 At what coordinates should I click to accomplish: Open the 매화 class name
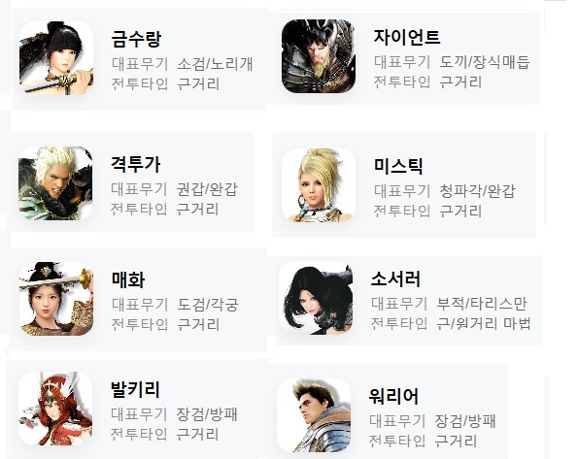pos(128,280)
